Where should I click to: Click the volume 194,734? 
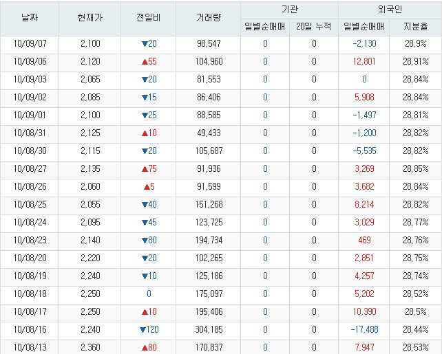click(x=209, y=240)
